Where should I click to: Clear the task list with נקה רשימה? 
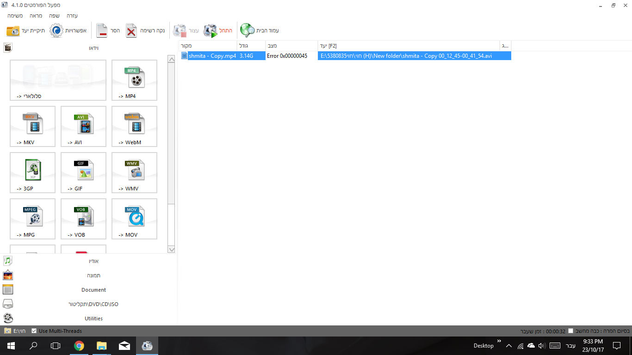click(145, 31)
